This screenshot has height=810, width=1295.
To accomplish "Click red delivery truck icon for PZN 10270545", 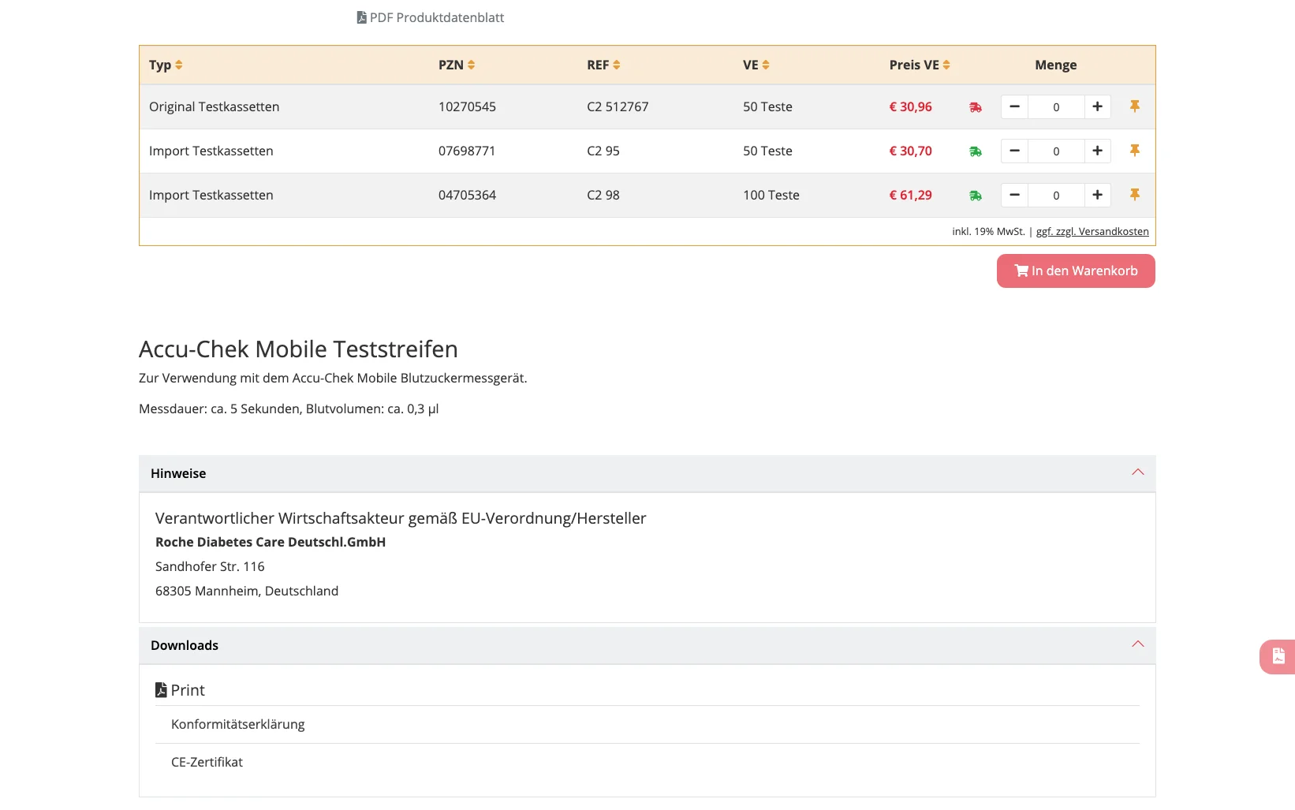I will click(976, 107).
